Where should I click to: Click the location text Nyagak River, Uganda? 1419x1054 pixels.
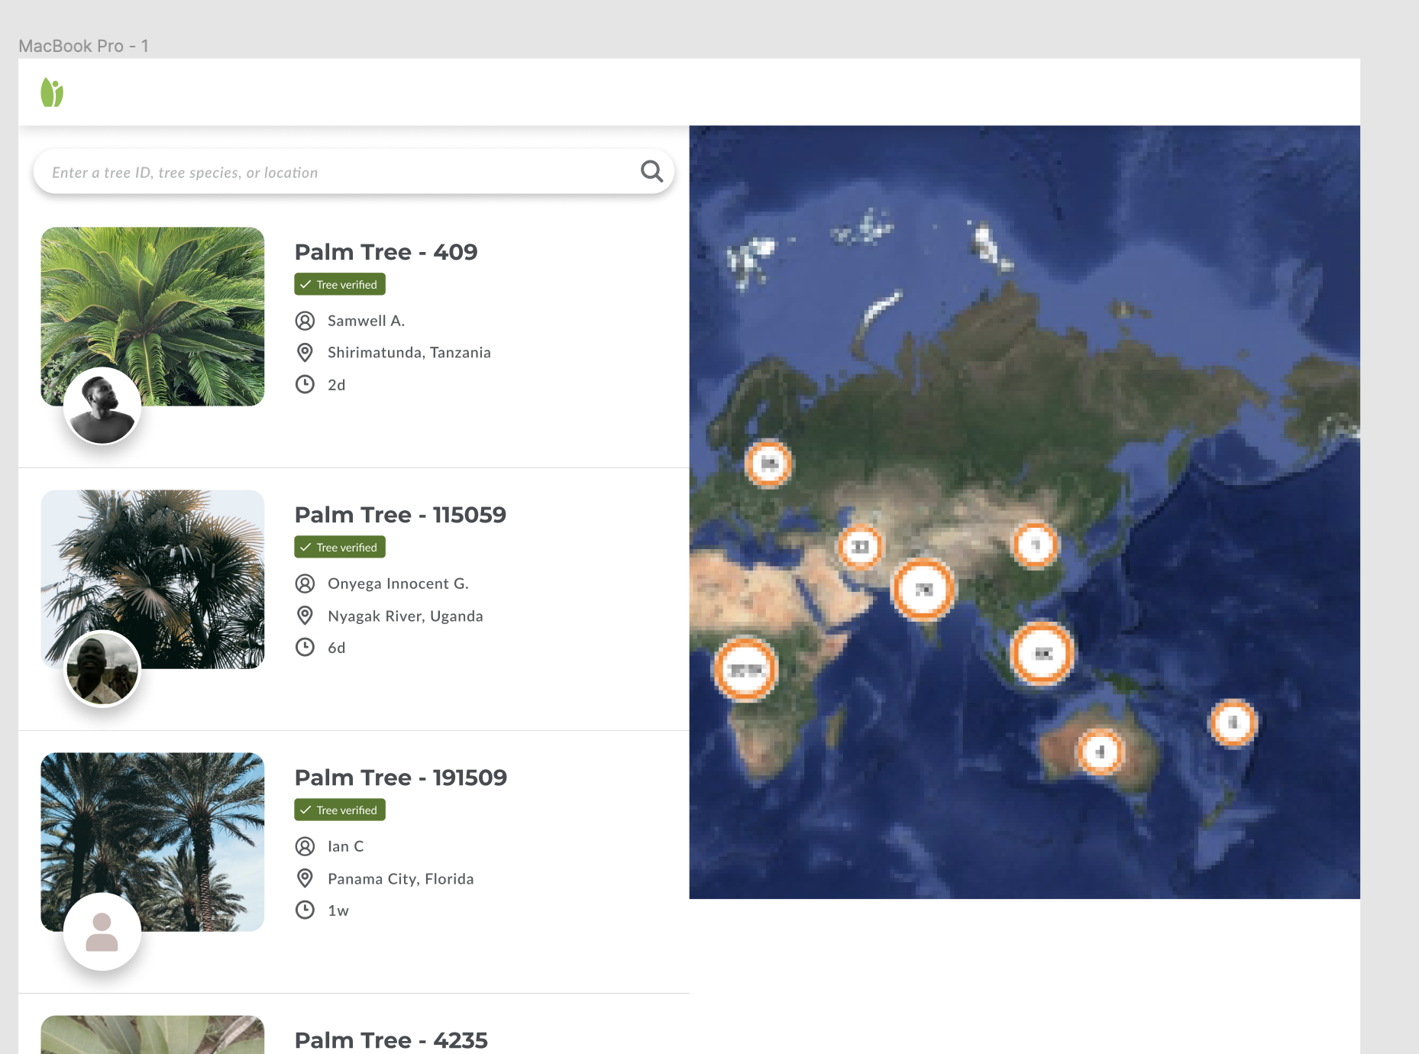[406, 616]
